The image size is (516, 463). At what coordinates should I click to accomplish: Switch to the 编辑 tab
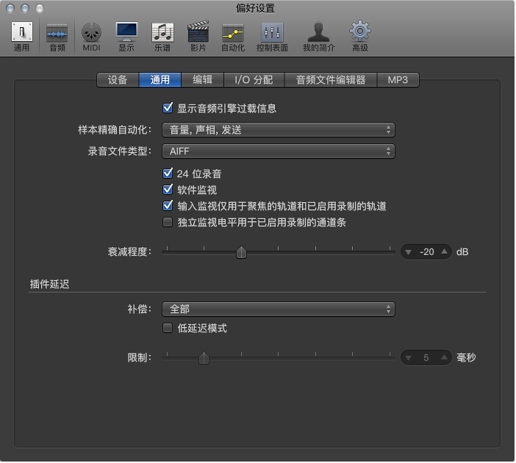point(202,80)
